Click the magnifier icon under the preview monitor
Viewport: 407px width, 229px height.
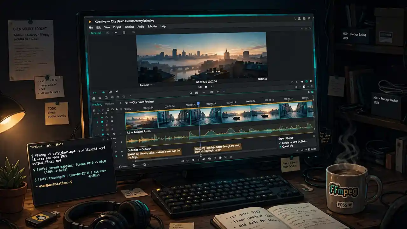[x=191, y=93]
